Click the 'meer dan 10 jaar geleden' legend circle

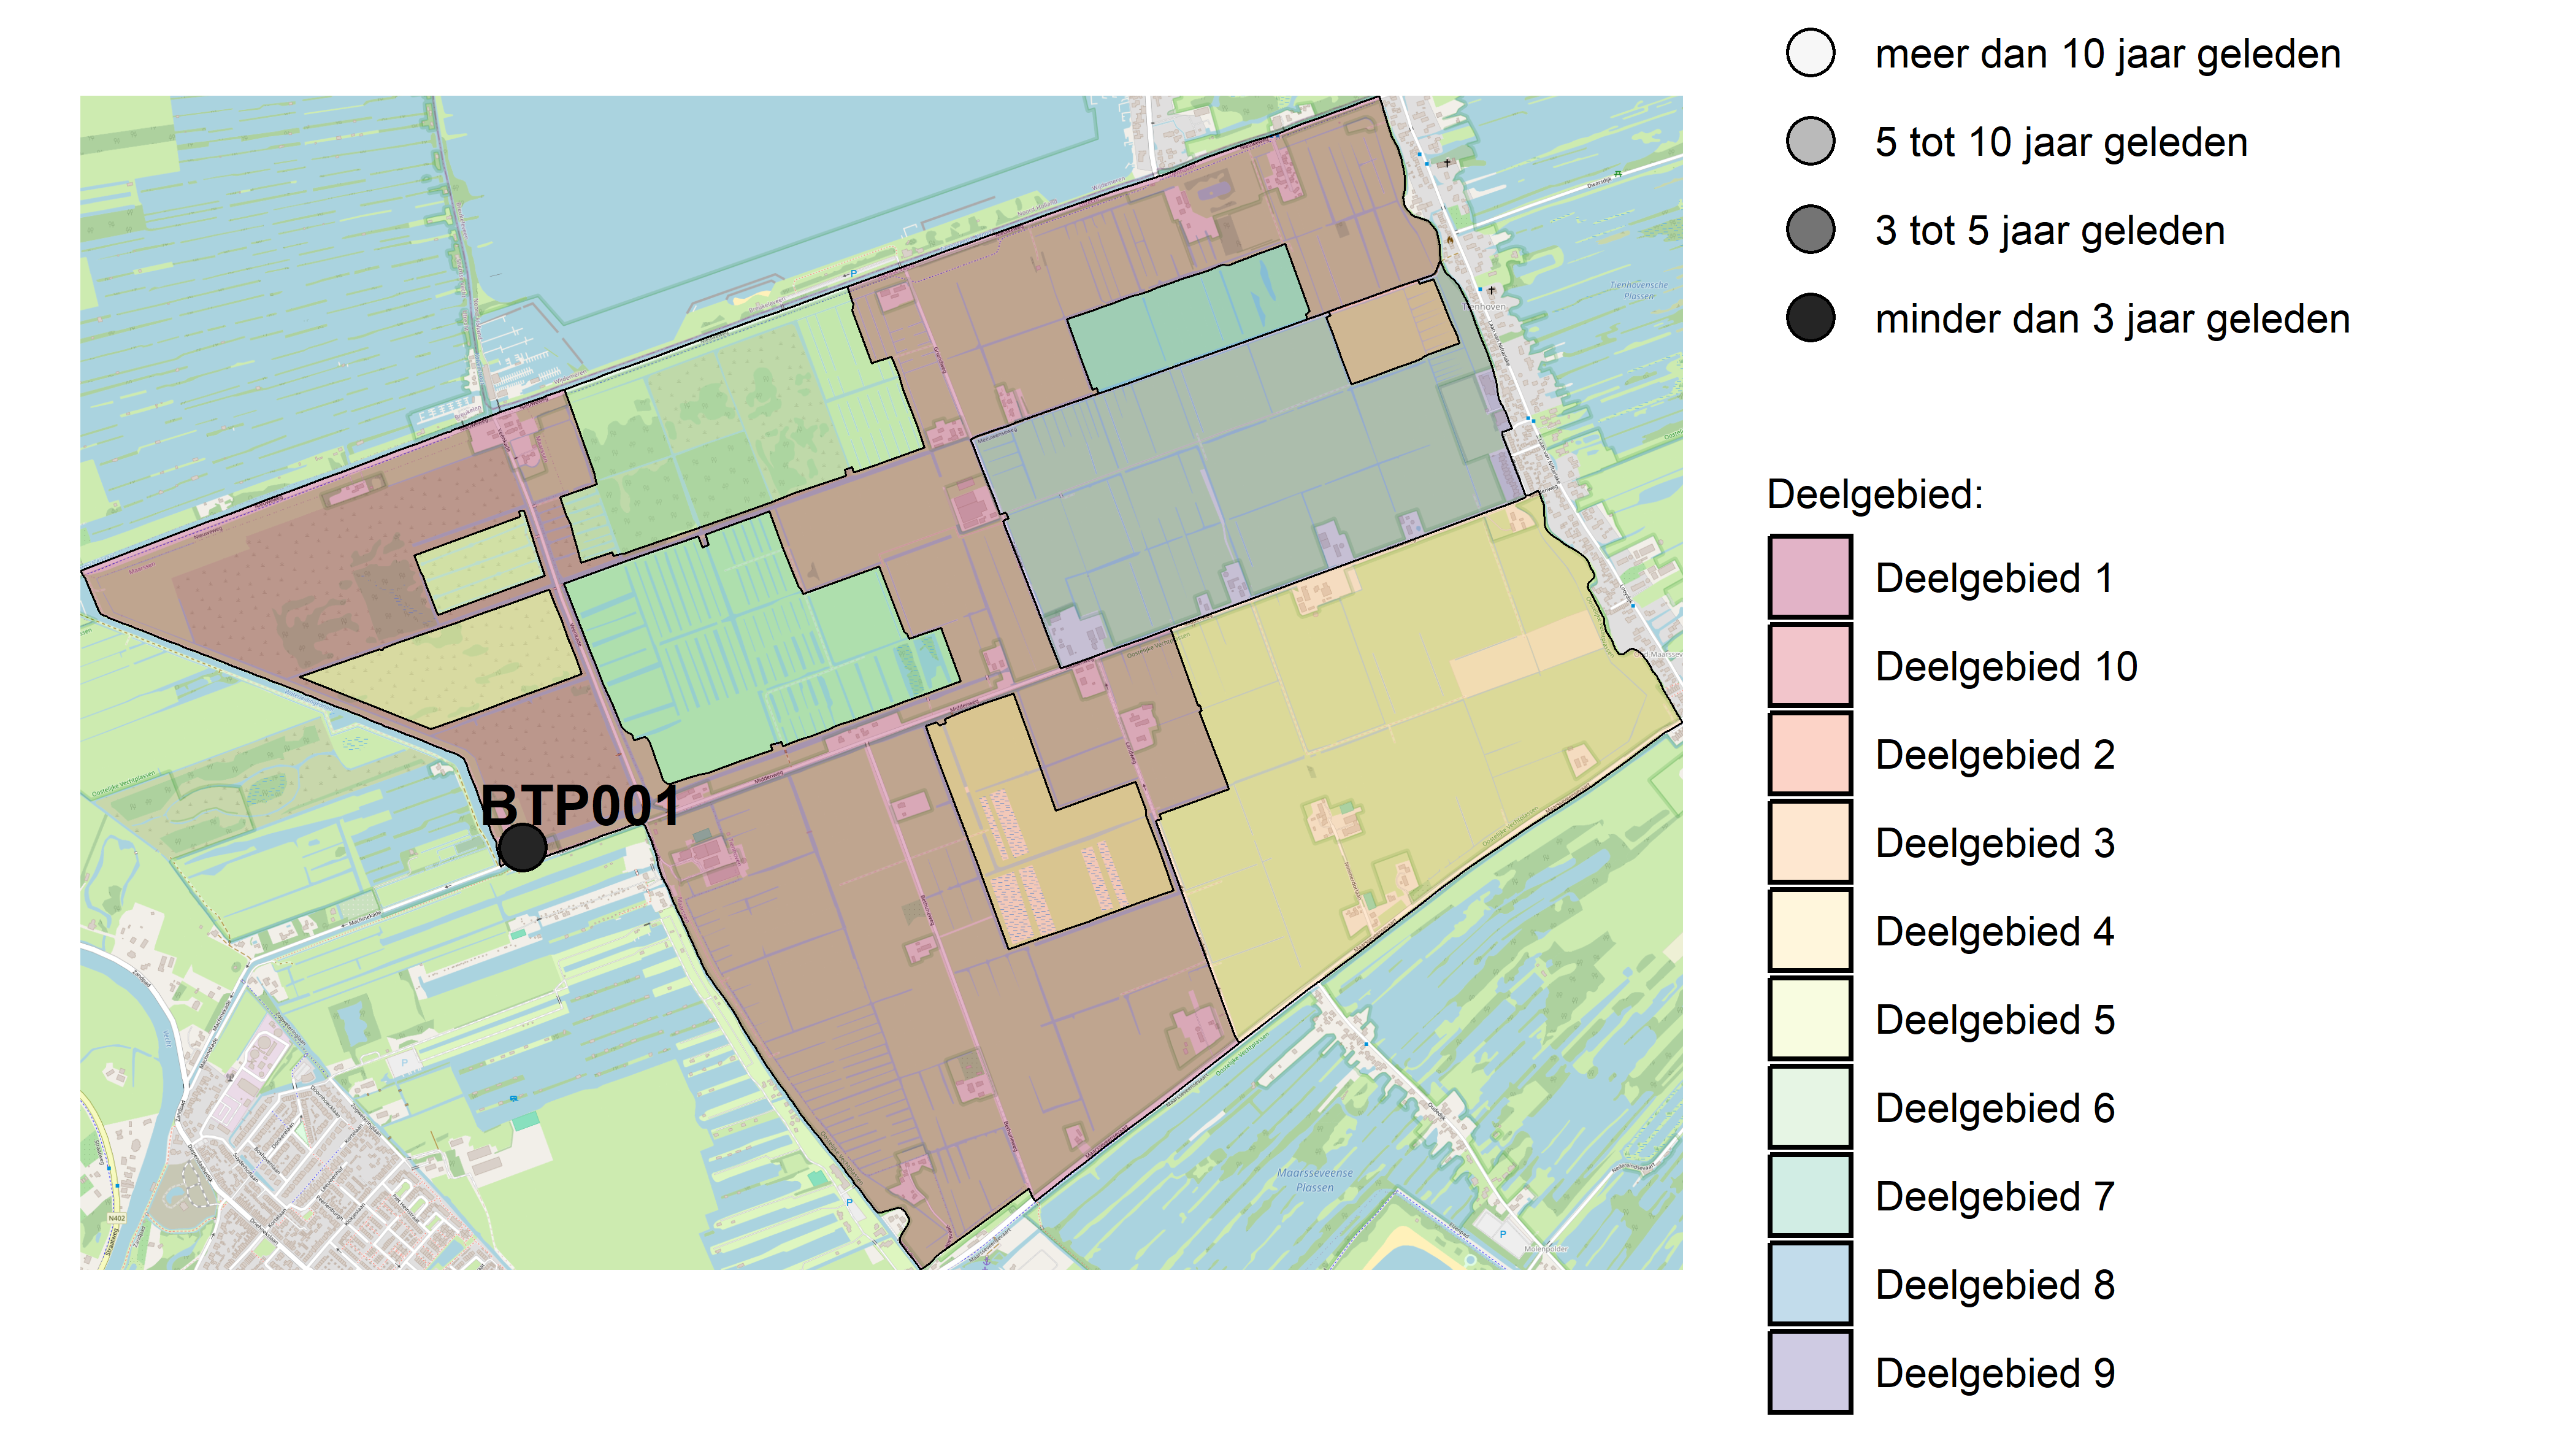tap(1810, 53)
